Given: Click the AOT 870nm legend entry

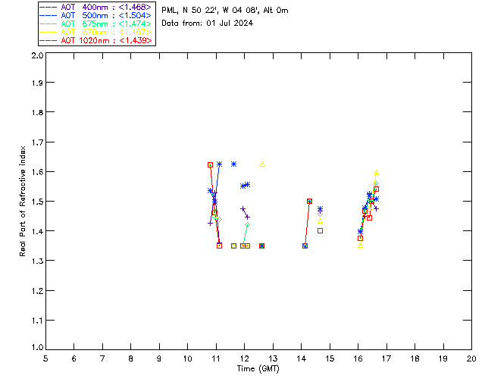Looking at the screenshot, I should [x=95, y=32].
